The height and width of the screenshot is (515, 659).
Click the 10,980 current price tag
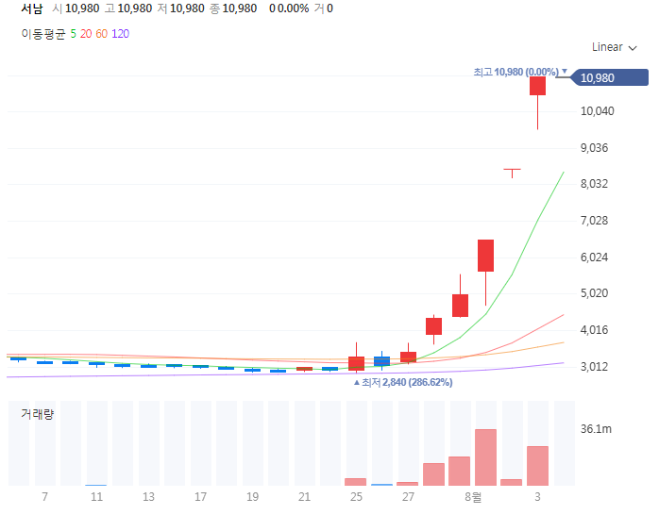coord(609,77)
